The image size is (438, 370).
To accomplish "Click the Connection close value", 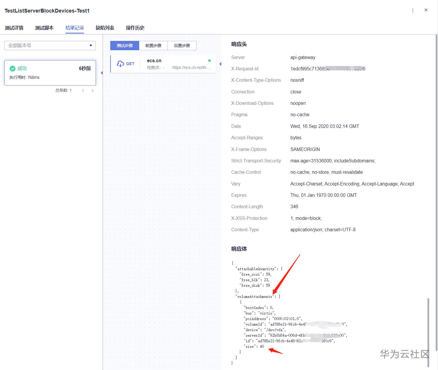I will pyautogui.click(x=296, y=92).
